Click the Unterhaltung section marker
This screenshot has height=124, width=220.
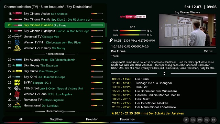coord(55,111)
